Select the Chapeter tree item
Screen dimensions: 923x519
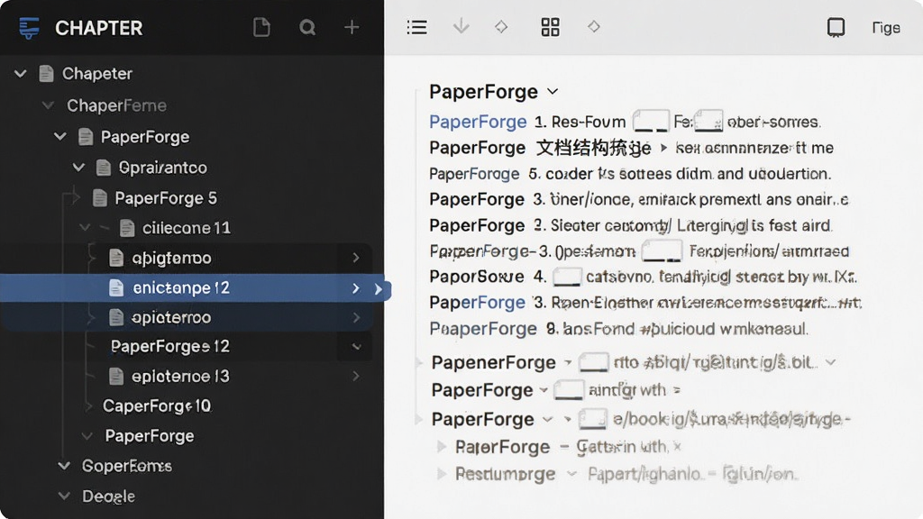pos(97,74)
